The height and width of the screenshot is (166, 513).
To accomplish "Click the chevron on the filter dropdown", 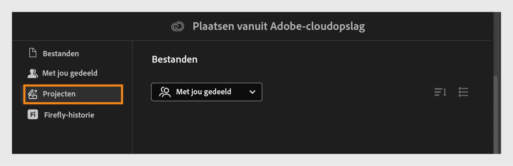I will coord(252,92).
